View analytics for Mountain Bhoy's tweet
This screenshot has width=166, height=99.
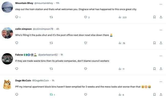123,17
